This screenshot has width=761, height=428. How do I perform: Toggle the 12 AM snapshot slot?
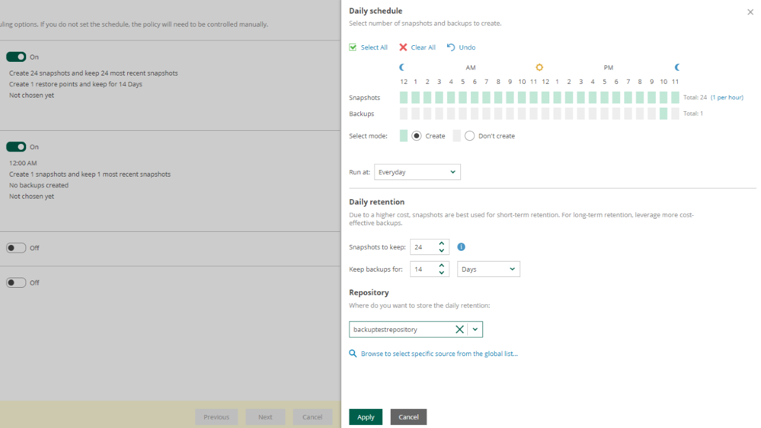coord(404,97)
